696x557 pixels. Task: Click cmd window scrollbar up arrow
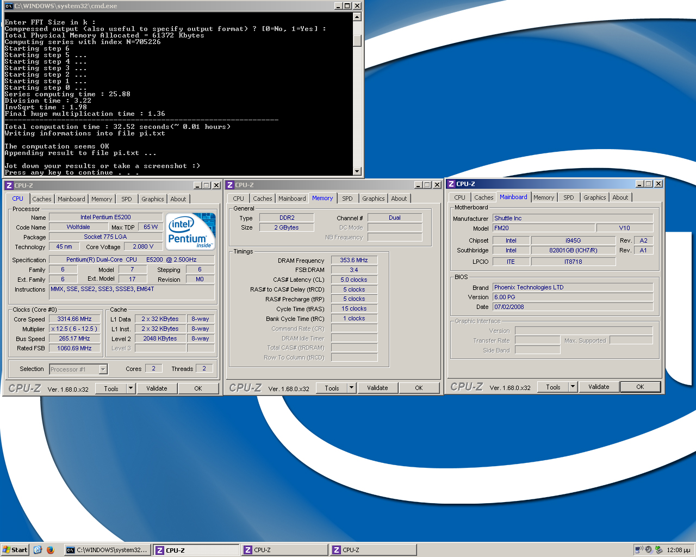pos(357,17)
